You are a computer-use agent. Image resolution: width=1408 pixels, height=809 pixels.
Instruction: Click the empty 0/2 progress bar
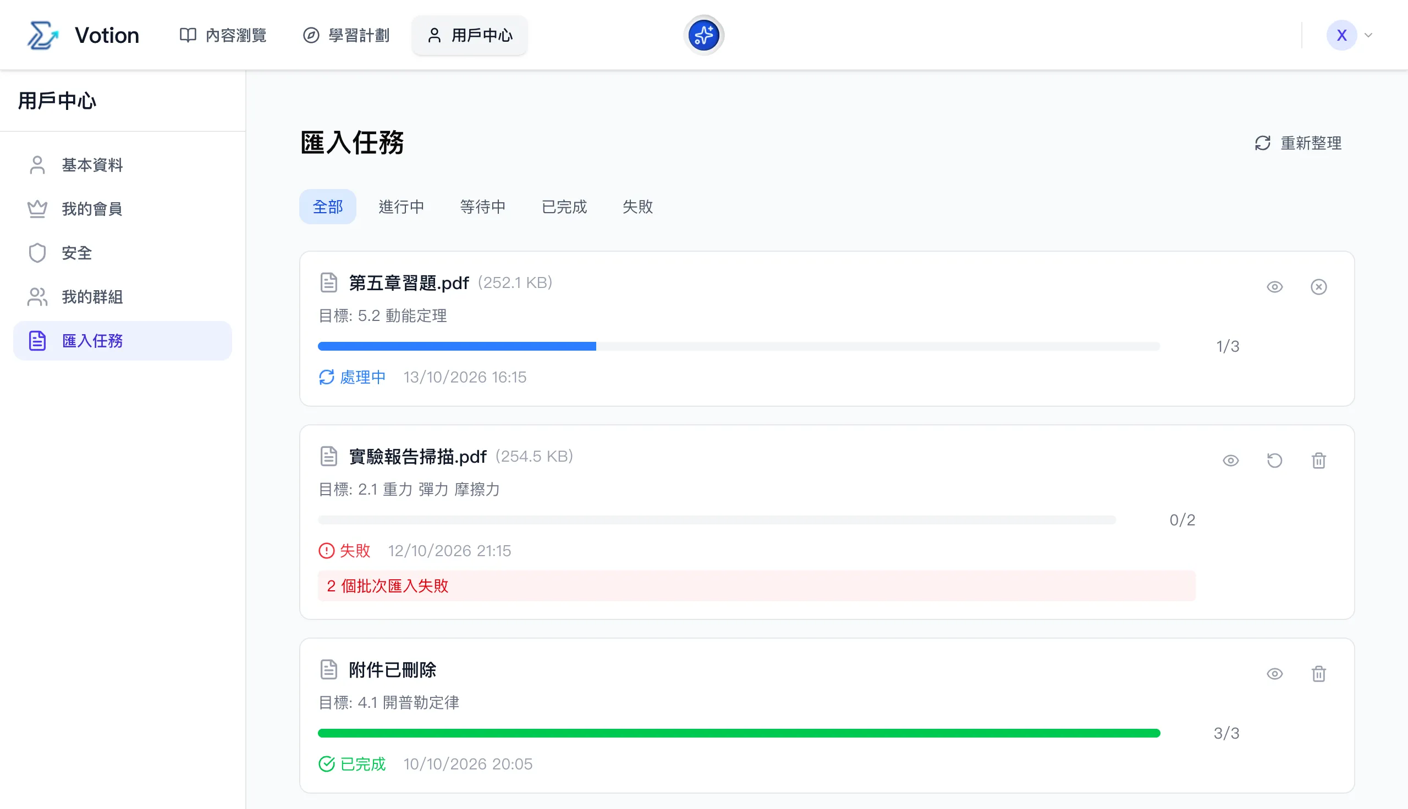pos(717,519)
